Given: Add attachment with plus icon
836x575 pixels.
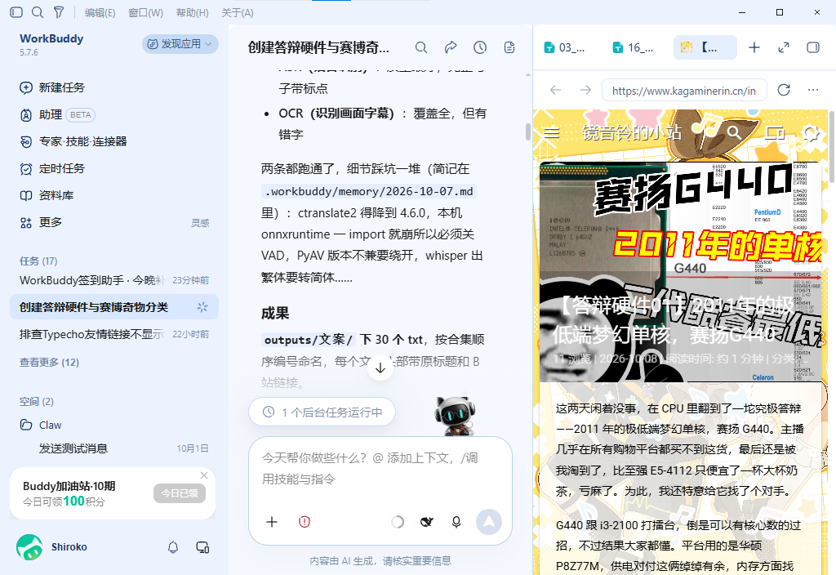Looking at the screenshot, I should (x=272, y=522).
